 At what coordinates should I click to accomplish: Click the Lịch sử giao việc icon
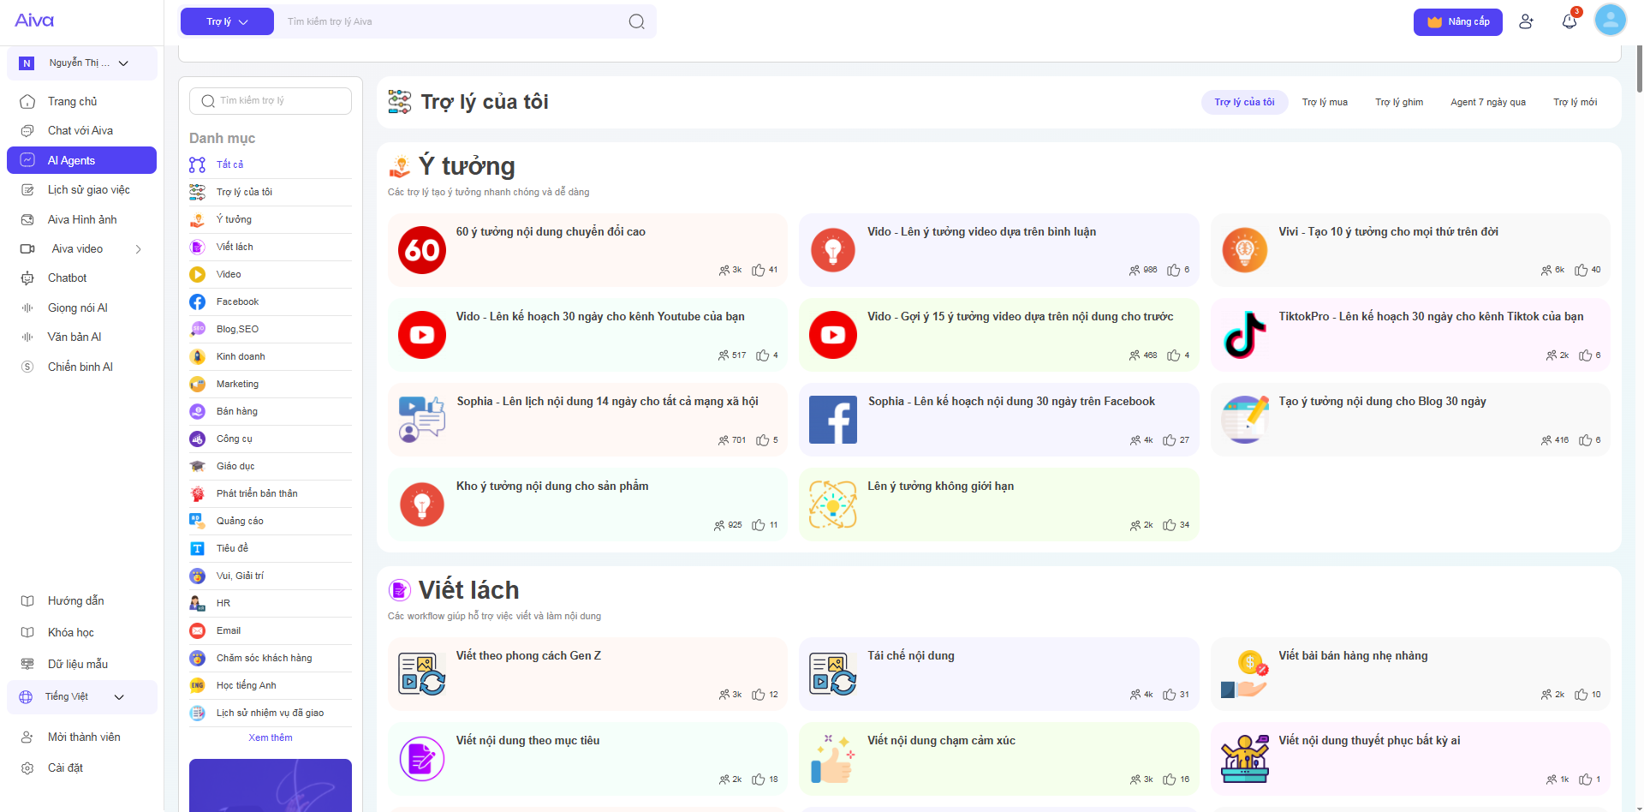click(27, 190)
